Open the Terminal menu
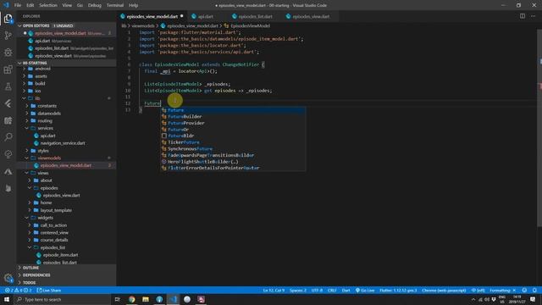 [115, 5]
